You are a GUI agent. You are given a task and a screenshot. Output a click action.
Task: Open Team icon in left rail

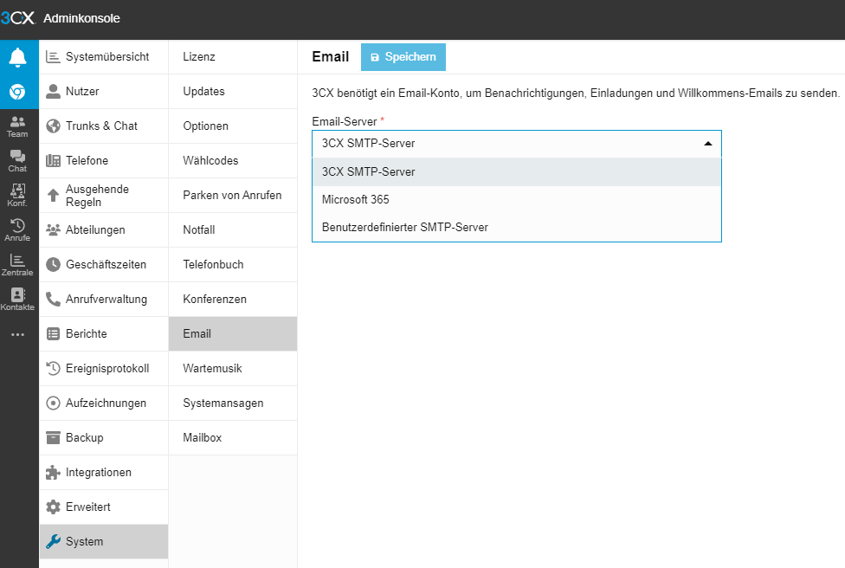(18, 126)
